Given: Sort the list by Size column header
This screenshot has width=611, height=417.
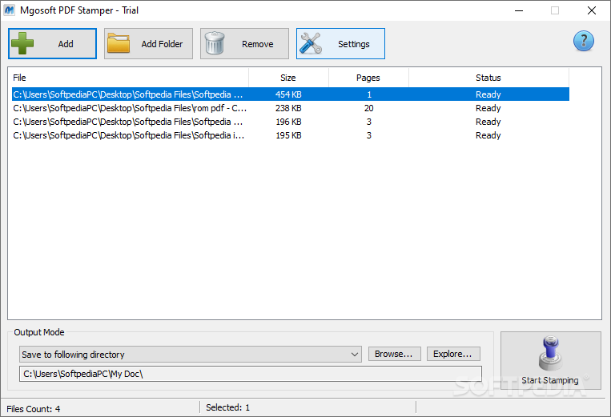Looking at the screenshot, I should pos(288,78).
